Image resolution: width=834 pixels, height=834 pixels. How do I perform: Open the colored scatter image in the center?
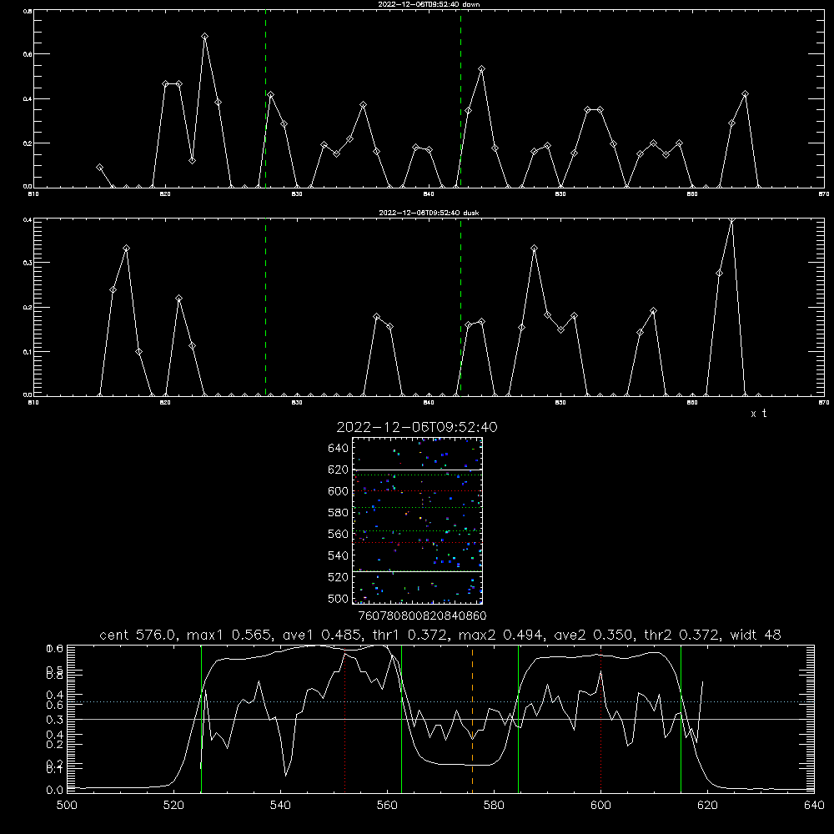click(x=418, y=520)
